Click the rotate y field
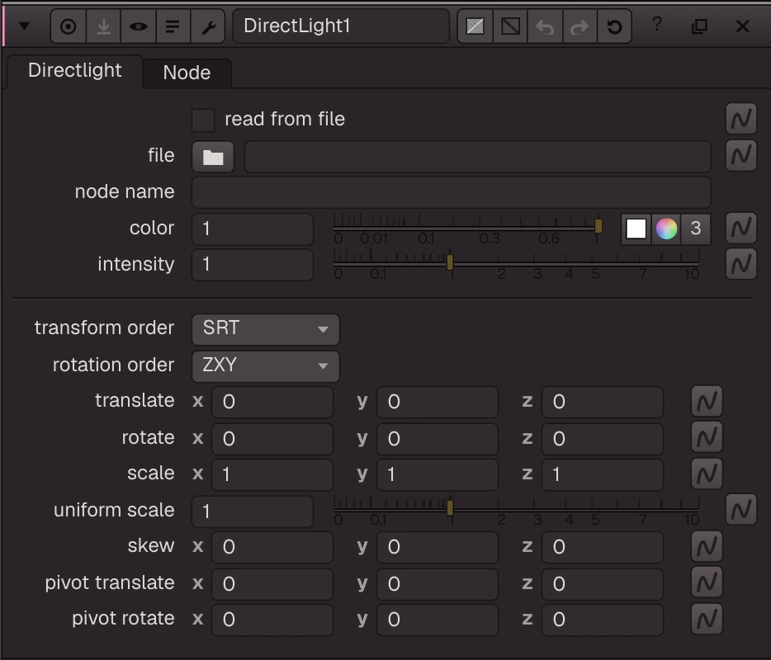This screenshot has width=771, height=660. [438, 439]
